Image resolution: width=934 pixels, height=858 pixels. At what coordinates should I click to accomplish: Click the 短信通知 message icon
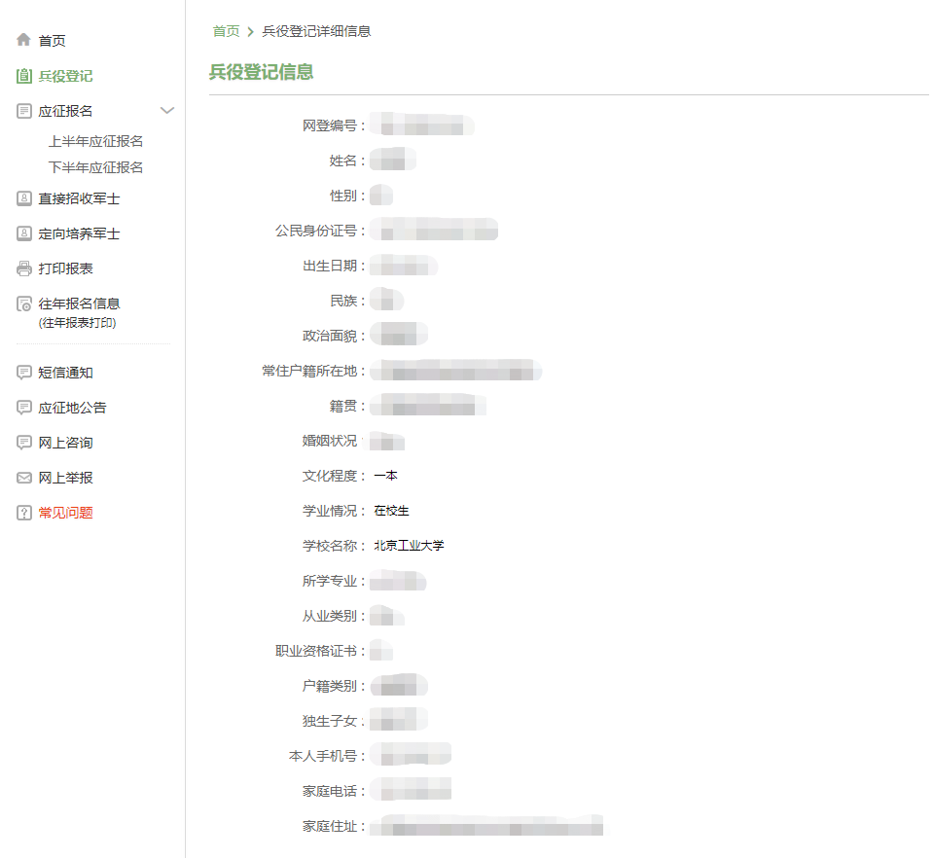(23, 373)
